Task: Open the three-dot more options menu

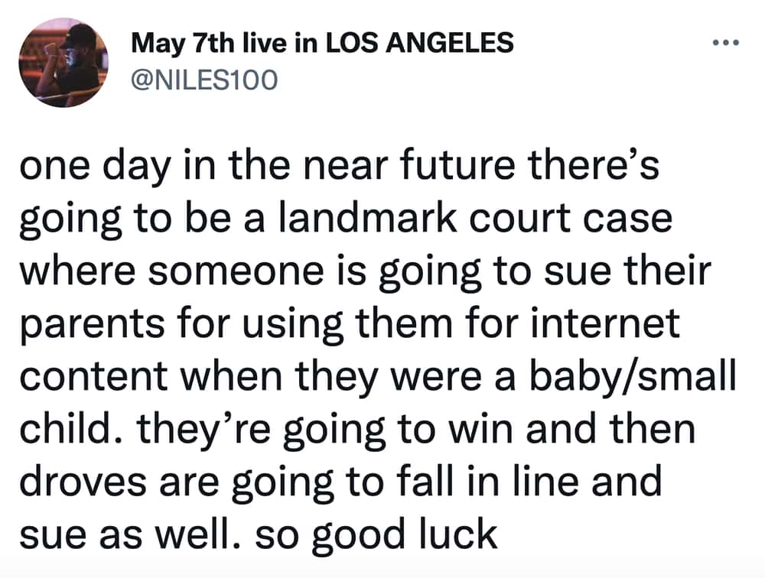Action: coord(725,43)
